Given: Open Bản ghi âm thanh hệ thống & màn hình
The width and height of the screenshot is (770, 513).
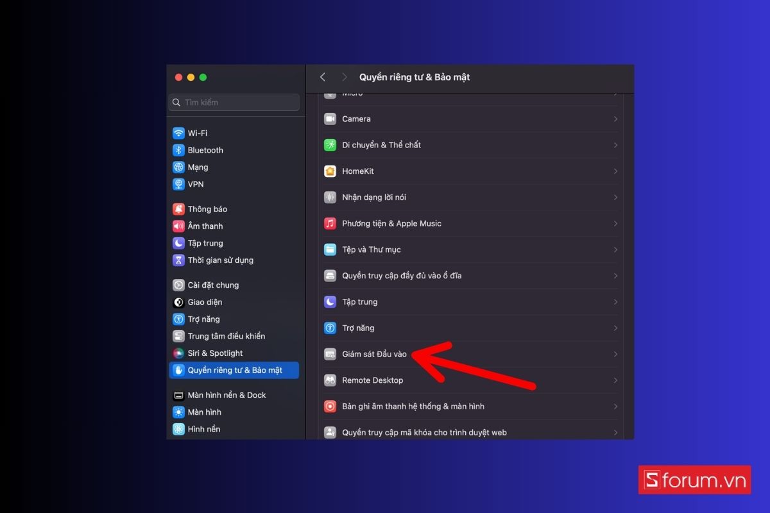Looking at the screenshot, I should (x=413, y=407).
